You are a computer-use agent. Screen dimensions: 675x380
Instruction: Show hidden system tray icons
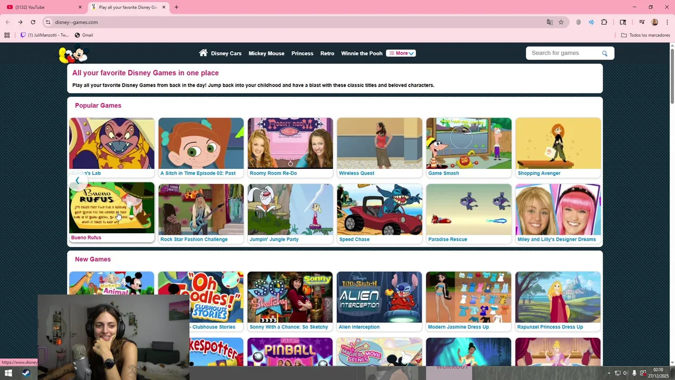[x=609, y=373]
